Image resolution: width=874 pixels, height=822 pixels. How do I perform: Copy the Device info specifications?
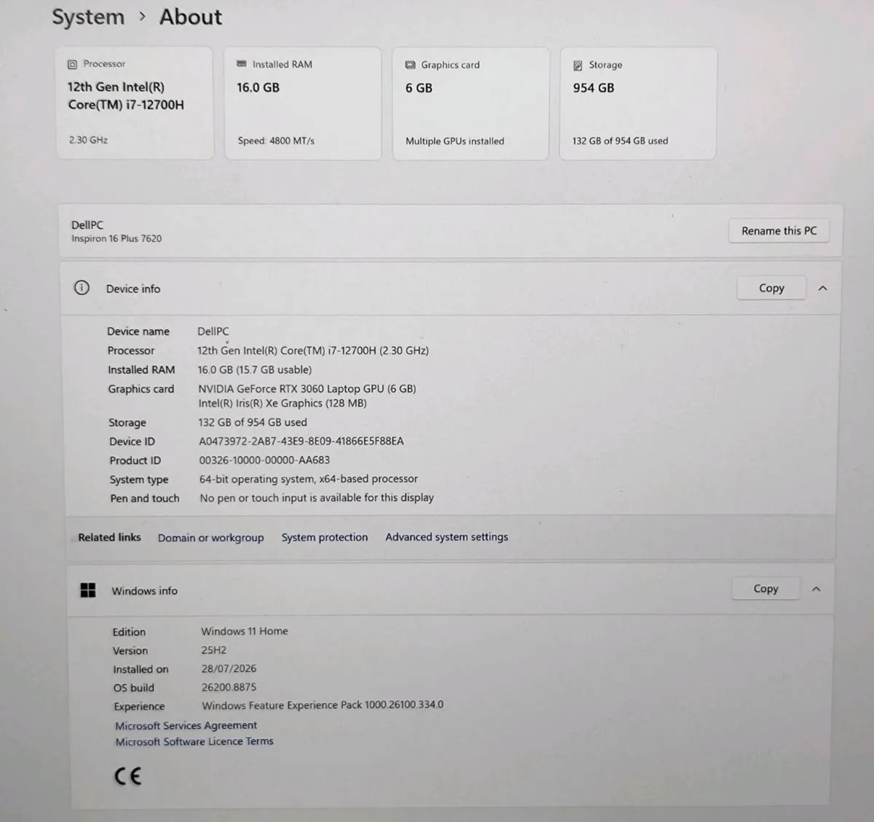pyautogui.click(x=771, y=288)
